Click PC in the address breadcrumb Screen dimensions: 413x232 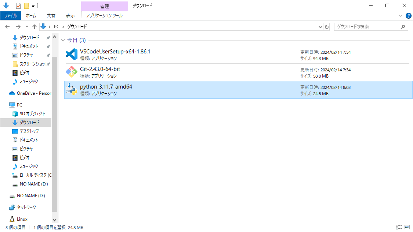click(x=57, y=26)
